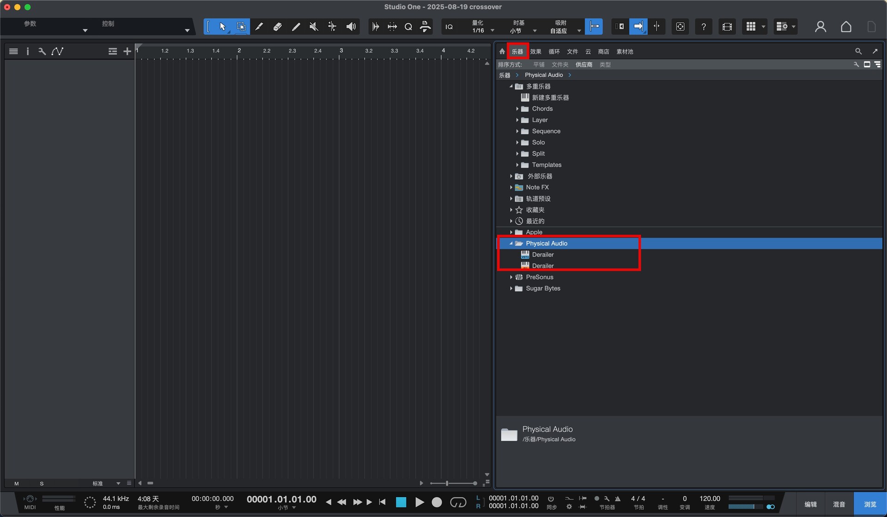Click the Stop button
Viewport: 887px width, 517px height.
401,502
